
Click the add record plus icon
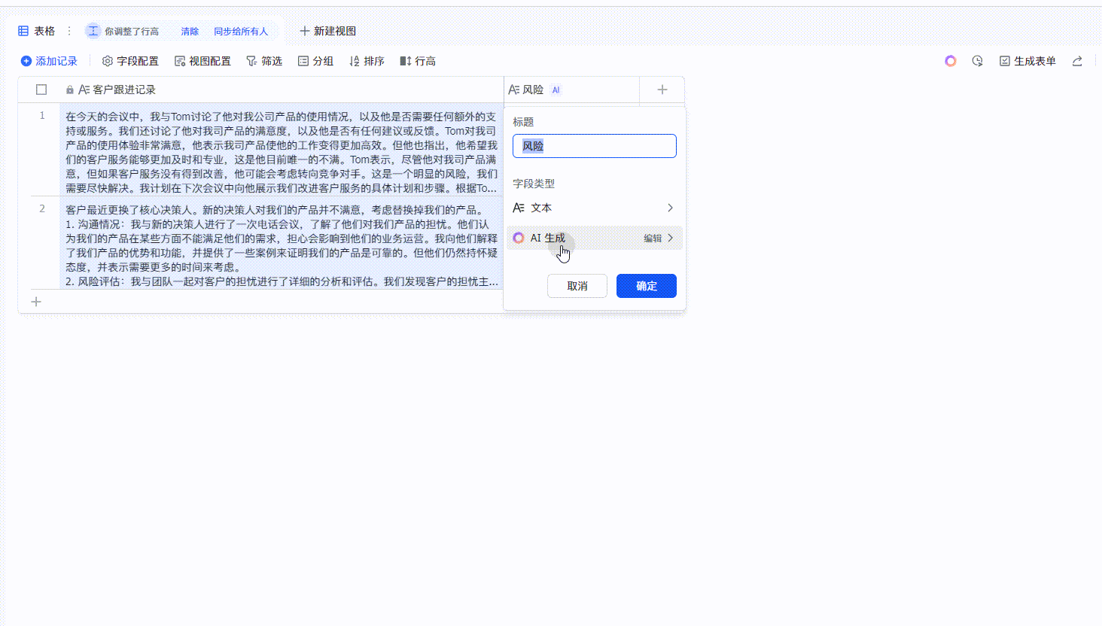(26, 61)
